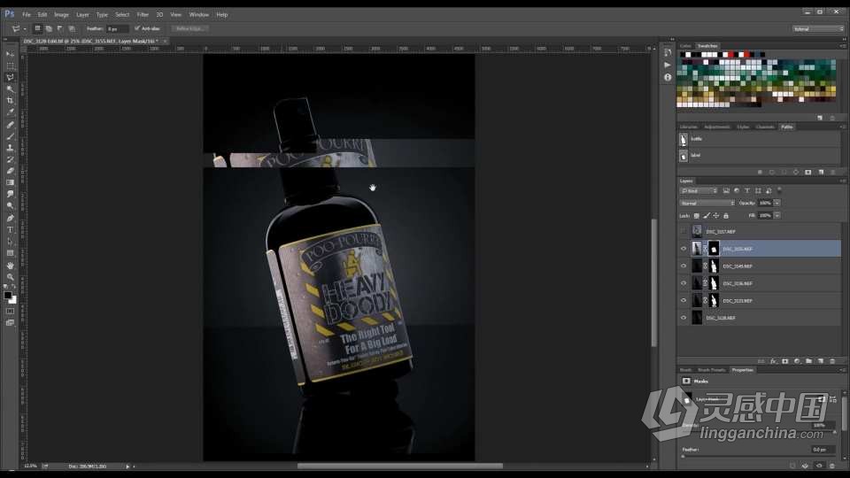The height and width of the screenshot is (478, 850).
Task: Click the lock all layers icon
Action: (x=726, y=215)
